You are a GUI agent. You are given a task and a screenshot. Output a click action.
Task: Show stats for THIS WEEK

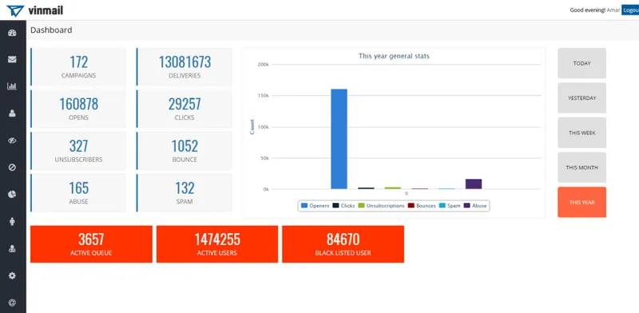pos(581,133)
